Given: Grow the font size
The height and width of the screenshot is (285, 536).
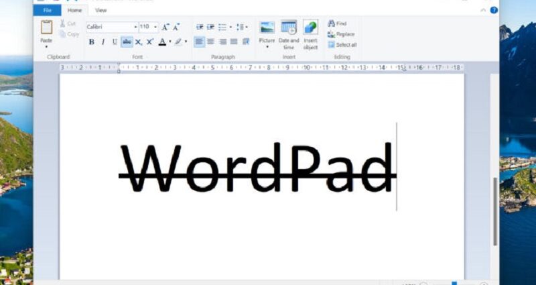Looking at the screenshot, I should (x=165, y=27).
